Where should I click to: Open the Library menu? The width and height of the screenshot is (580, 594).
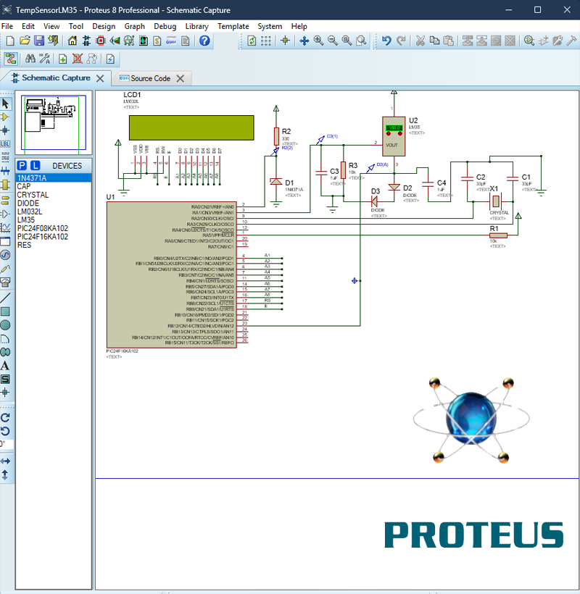pos(196,26)
